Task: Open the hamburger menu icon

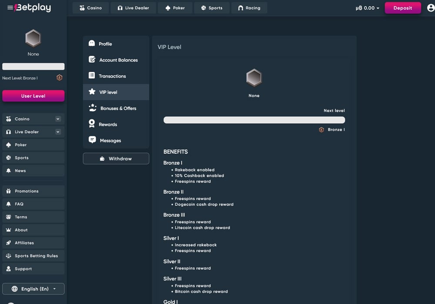Action: [10, 8]
